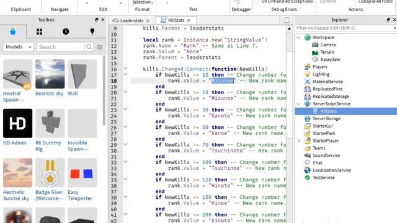Select the Lighting service icon
Screen dimensions: 397x223
(x=308, y=74)
